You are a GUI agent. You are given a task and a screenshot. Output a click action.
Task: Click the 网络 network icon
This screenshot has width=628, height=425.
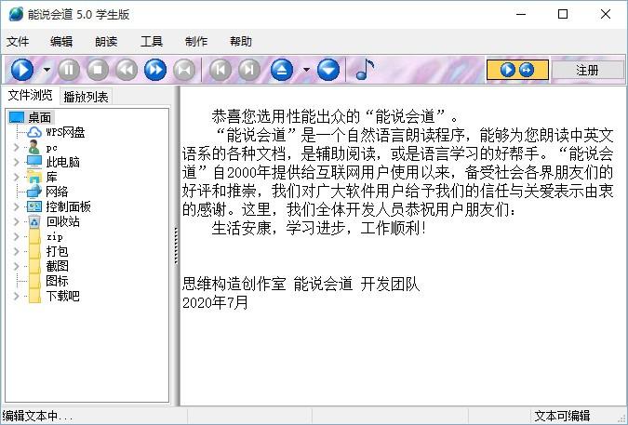pos(34,192)
